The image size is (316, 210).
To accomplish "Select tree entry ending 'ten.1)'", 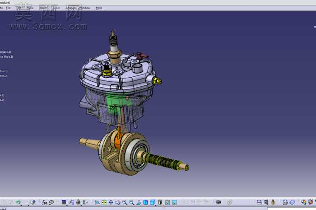I will 4,71.
